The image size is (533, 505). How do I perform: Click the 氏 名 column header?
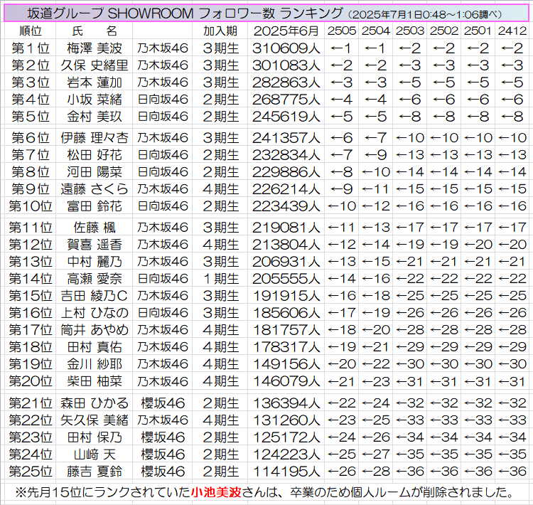pyautogui.click(x=95, y=31)
